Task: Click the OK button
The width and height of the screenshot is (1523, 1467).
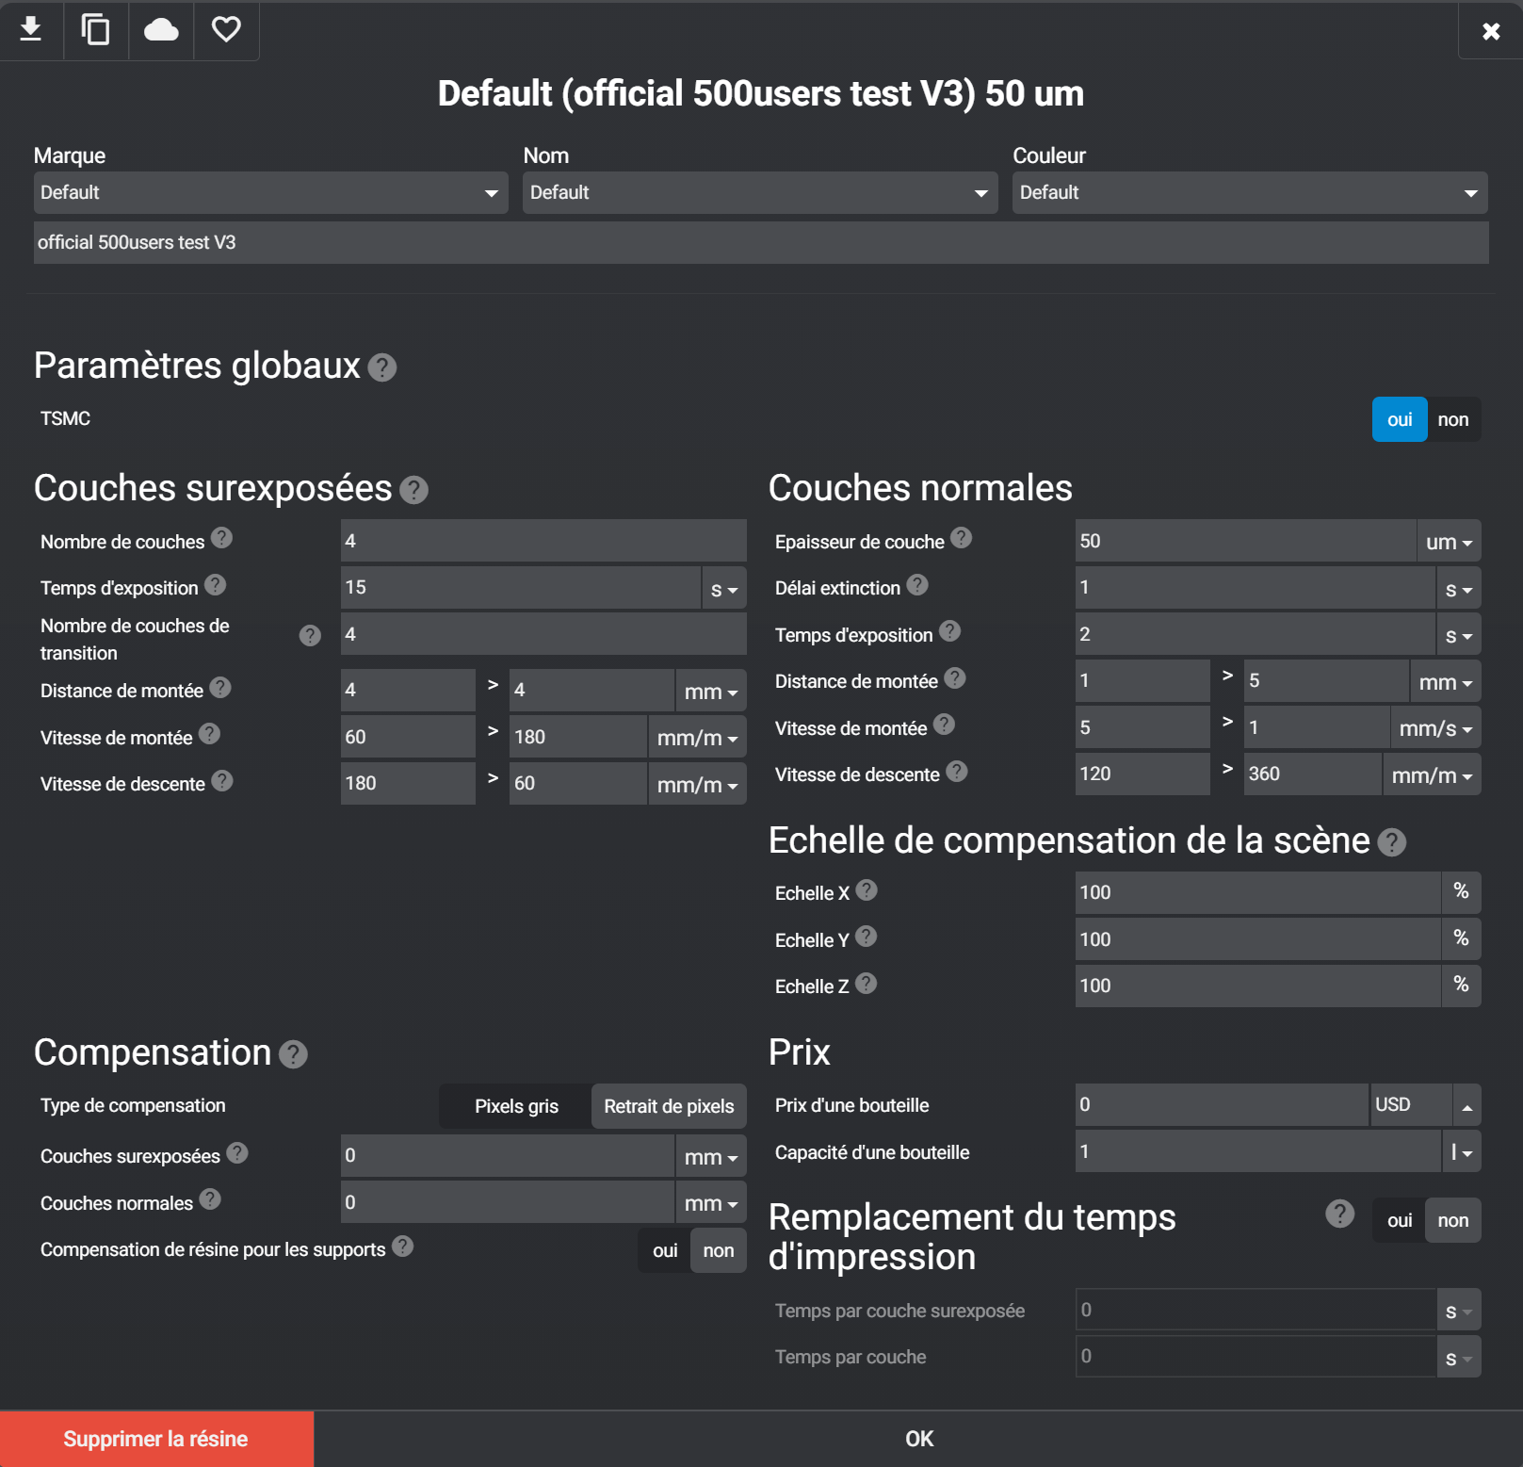Action: (919, 1439)
